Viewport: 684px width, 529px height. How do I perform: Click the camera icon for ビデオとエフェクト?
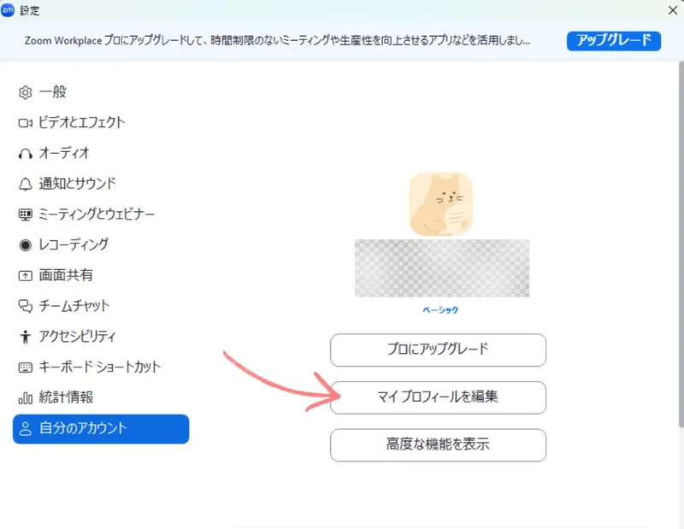click(25, 123)
